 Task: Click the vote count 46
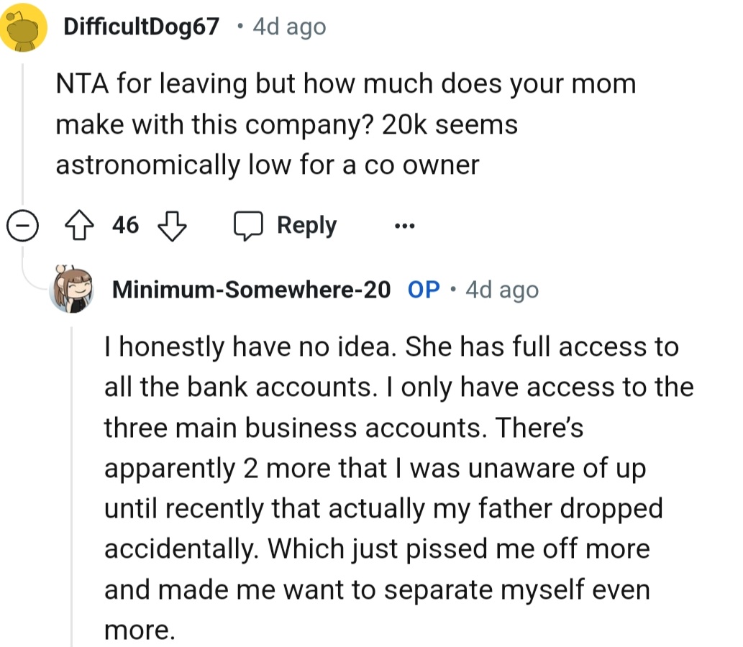point(126,226)
